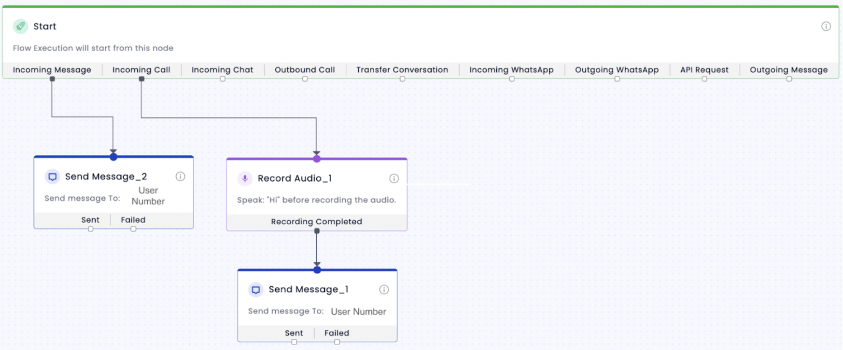Click the Outgoing Message output connector
843x350 pixels.
(789, 79)
